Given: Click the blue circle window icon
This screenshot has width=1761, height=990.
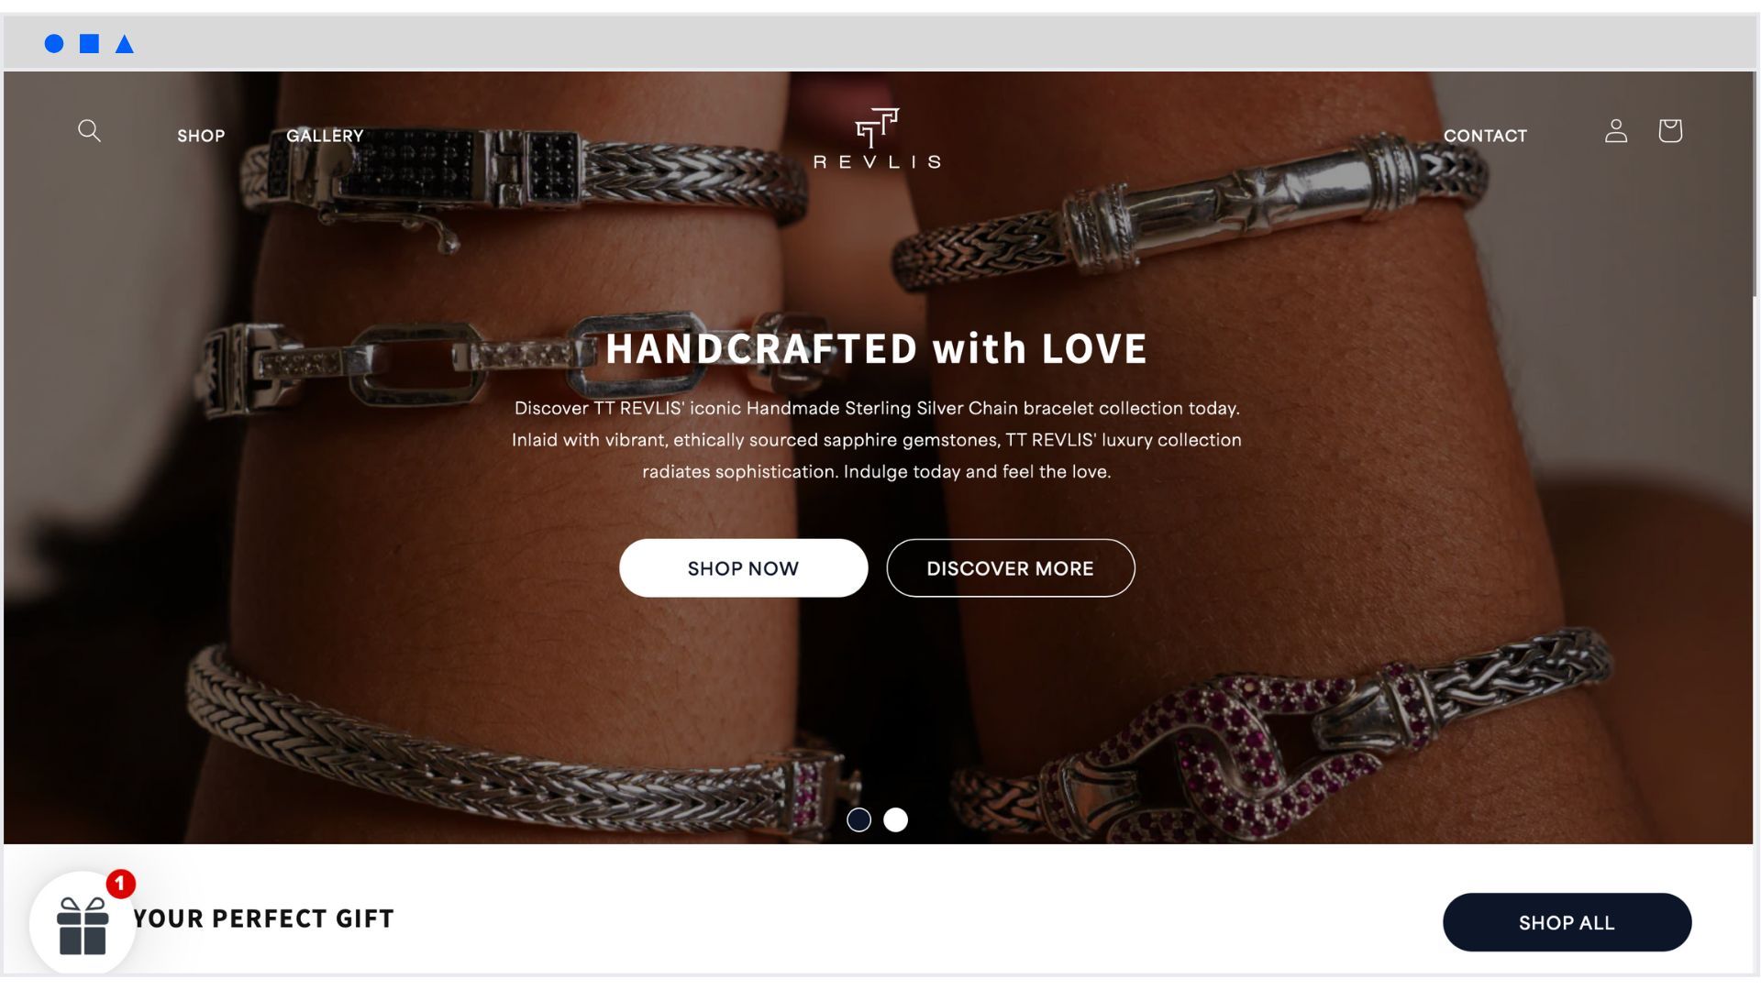Looking at the screenshot, I should point(54,43).
